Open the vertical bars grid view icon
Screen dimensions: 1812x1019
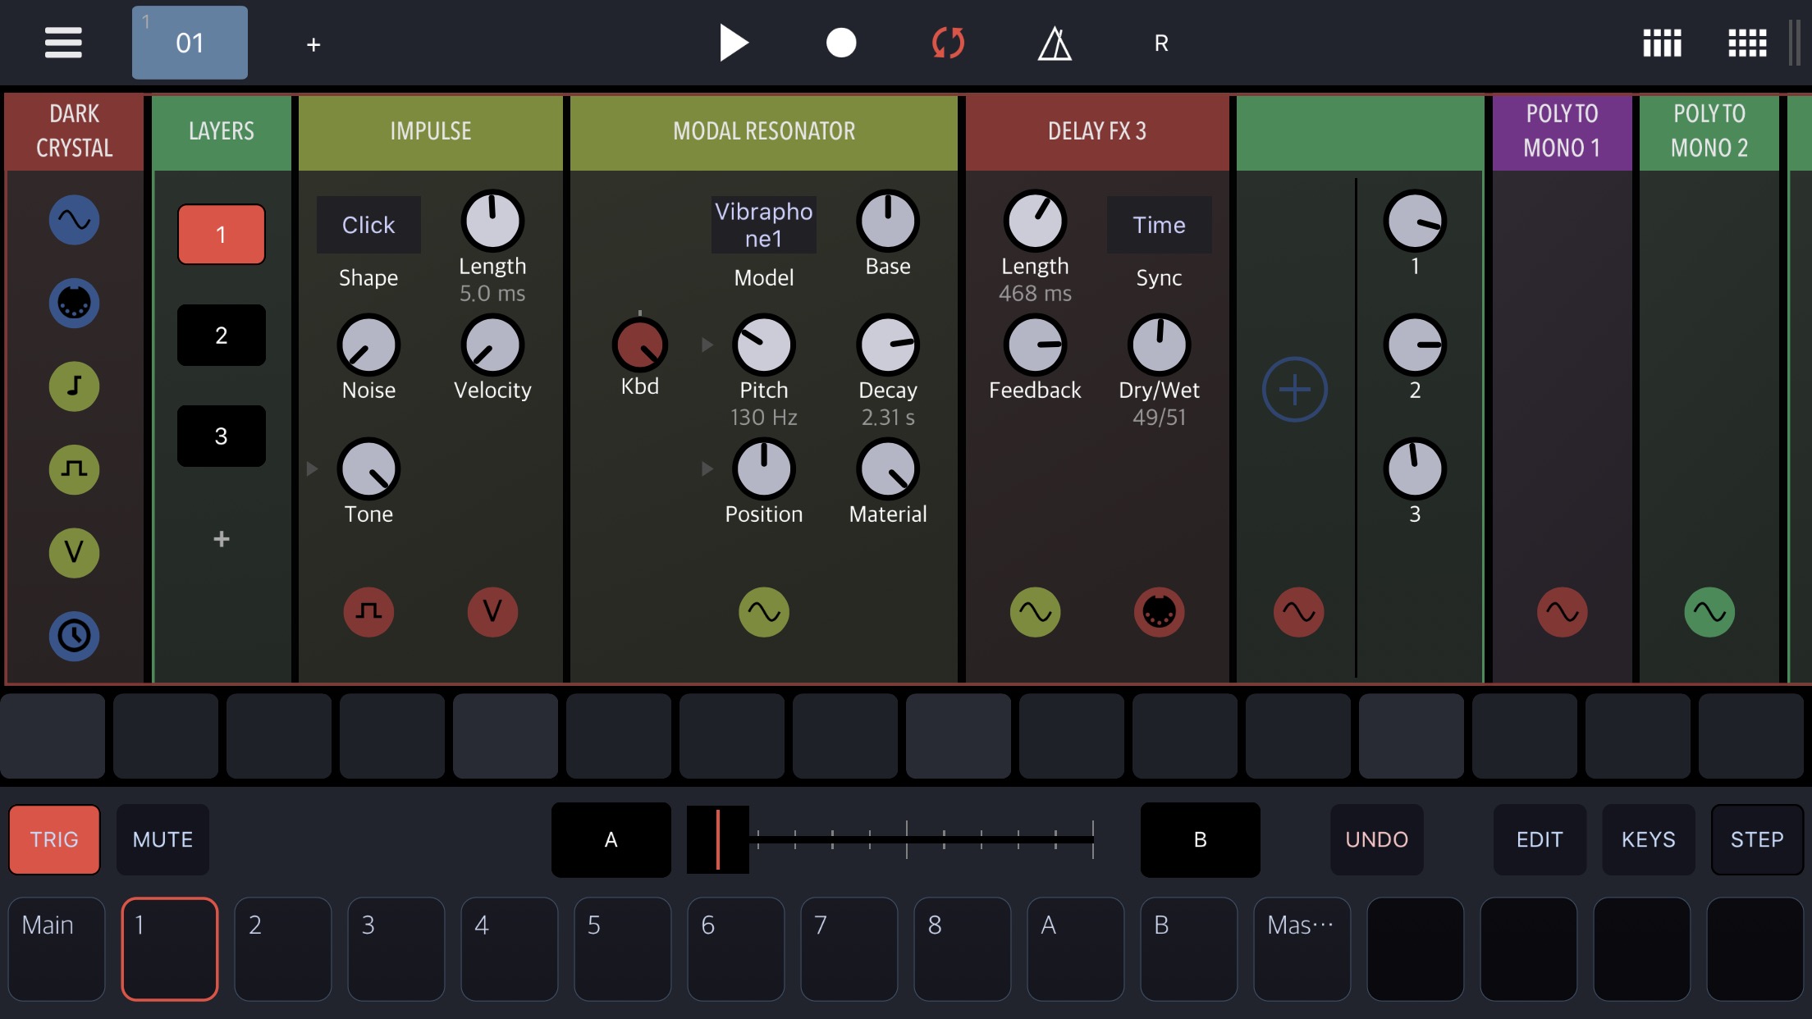[1662, 43]
